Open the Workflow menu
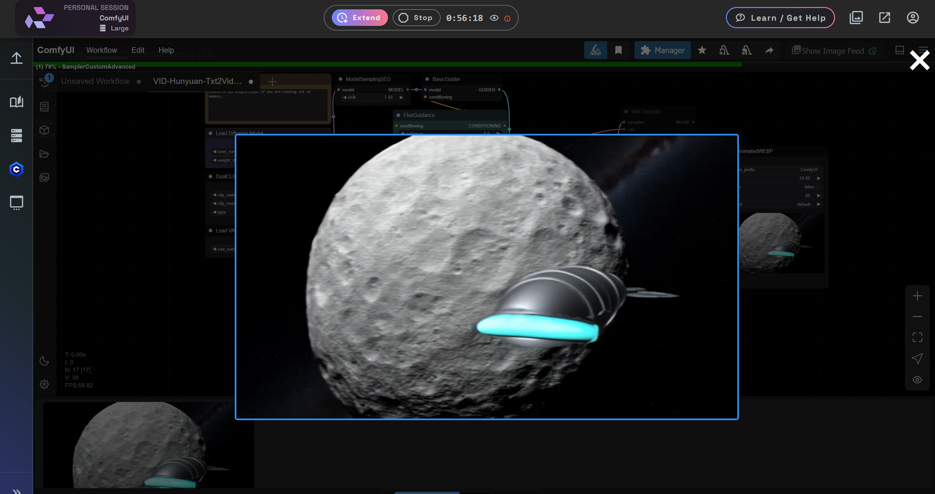 101,50
